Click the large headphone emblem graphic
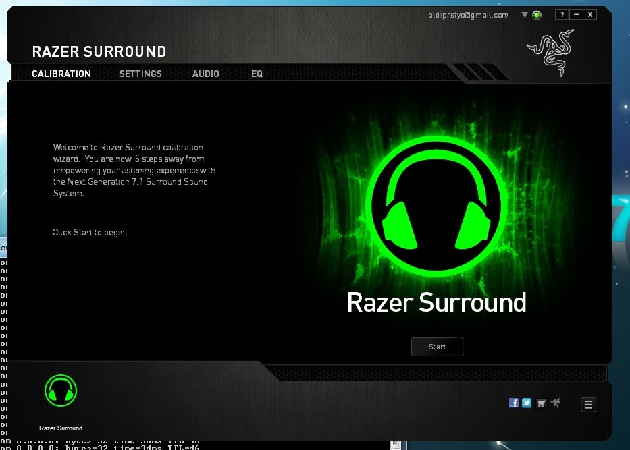Screen dimensions: 630x450 [x=436, y=206]
